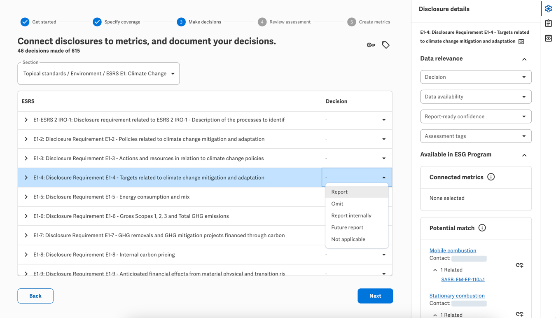Open the SASB: EM-EP-110a.1 link
556x318 pixels.
[463, 280]
